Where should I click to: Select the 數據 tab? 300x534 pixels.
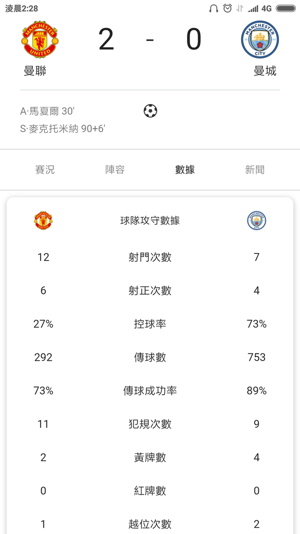[185, 169]
